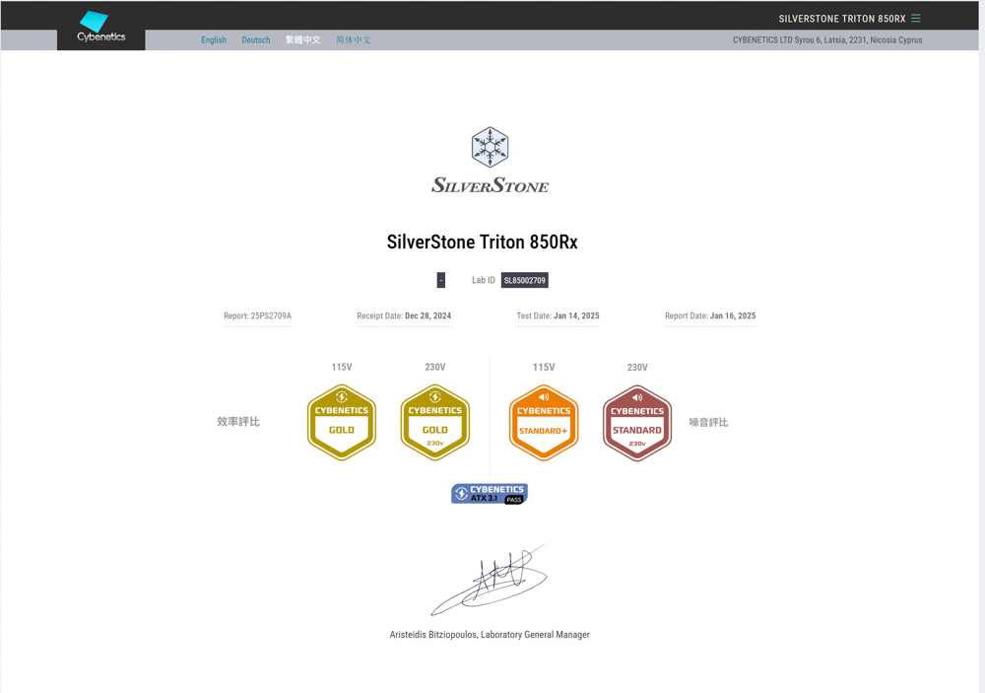Click the 115V Cybenetics Gold efficiency badge
The height and width of the screenshot is (693, 985).
pyautogui.click(x=342, y=422)
